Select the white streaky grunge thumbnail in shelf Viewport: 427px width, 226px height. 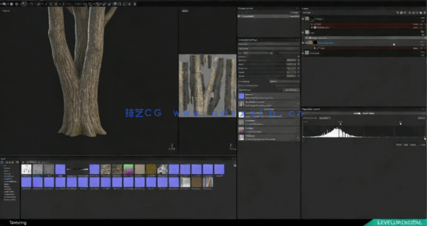coord(27,169)
